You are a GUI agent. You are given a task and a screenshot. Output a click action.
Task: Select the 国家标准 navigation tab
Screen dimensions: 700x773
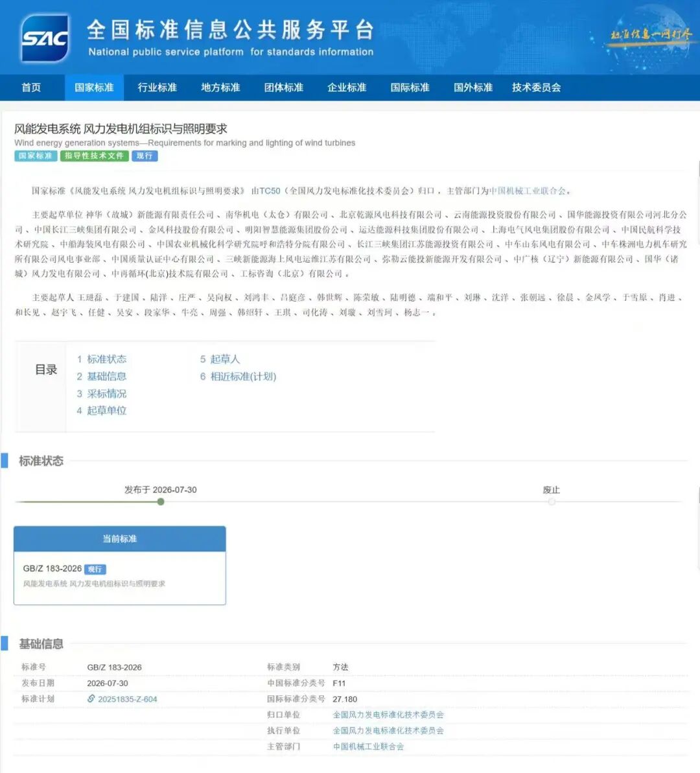point(94,88)
